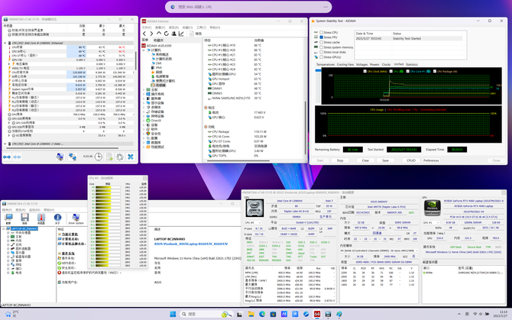512x320 pixels.
Task: Open Microsoft Edge from the taskbar
Action: pyautogui.click(x=262, y=314)
